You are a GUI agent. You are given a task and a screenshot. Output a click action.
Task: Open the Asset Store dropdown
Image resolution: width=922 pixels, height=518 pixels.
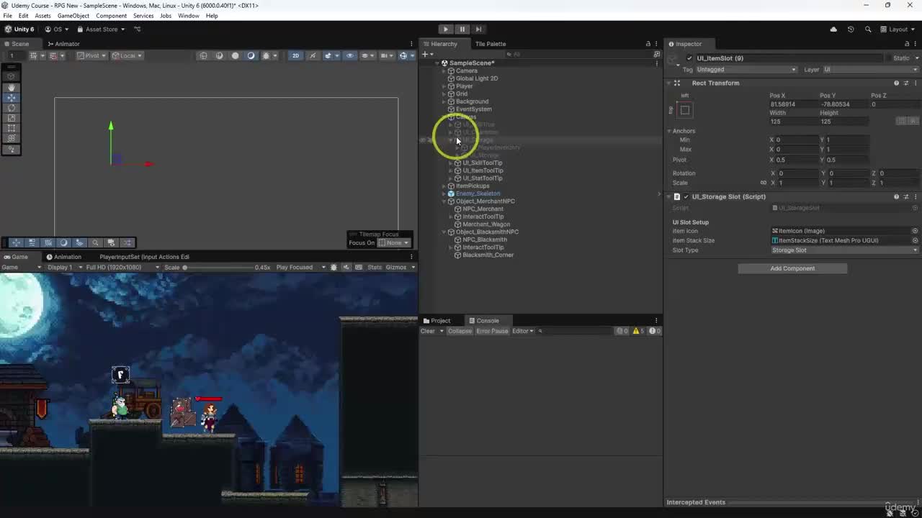pos(101,29)
